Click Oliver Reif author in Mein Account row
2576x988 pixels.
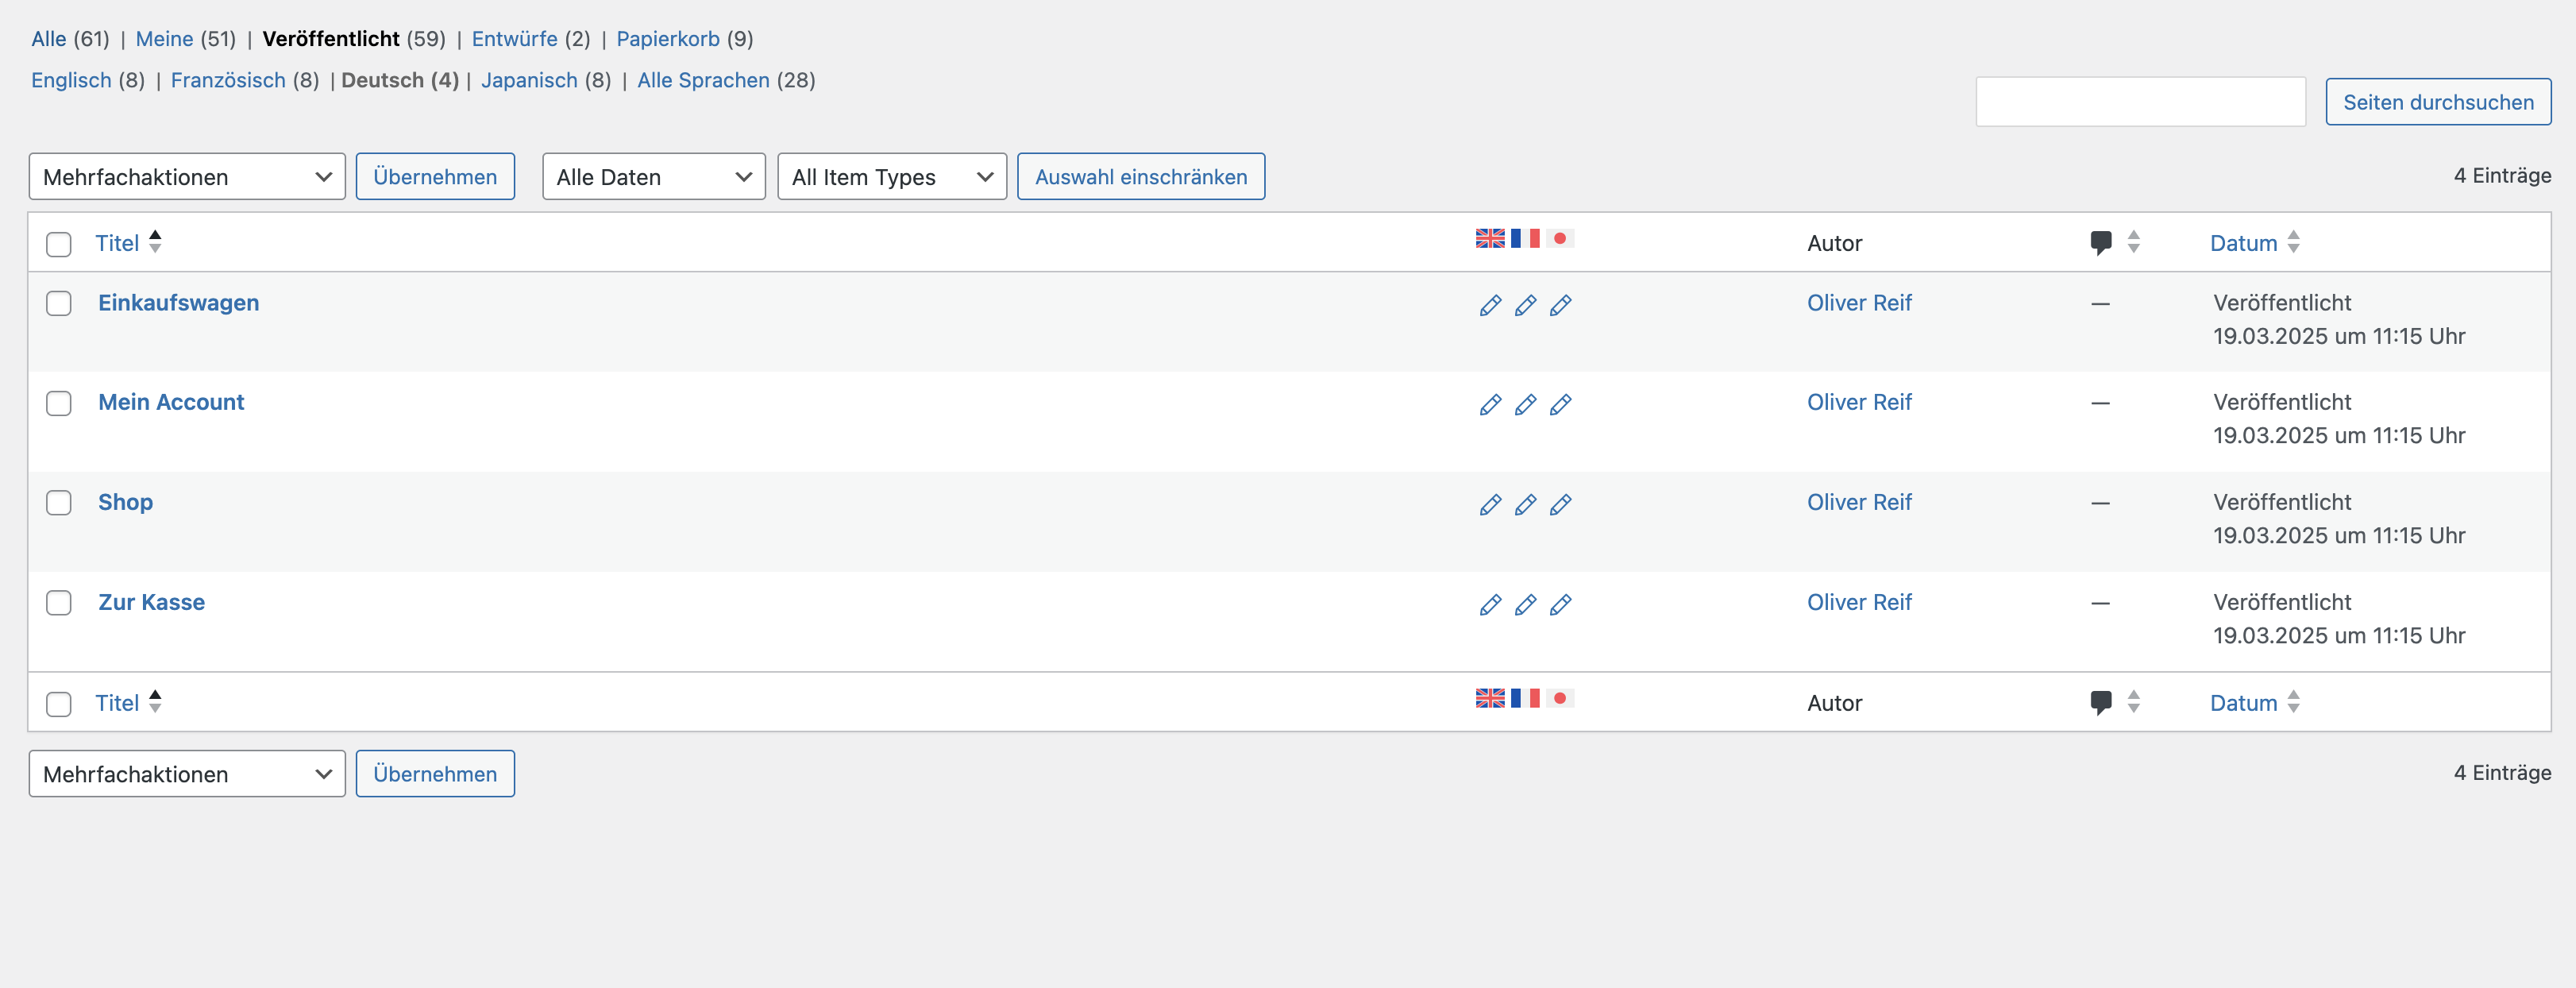pyautogui.click(x=1859, y=402)
